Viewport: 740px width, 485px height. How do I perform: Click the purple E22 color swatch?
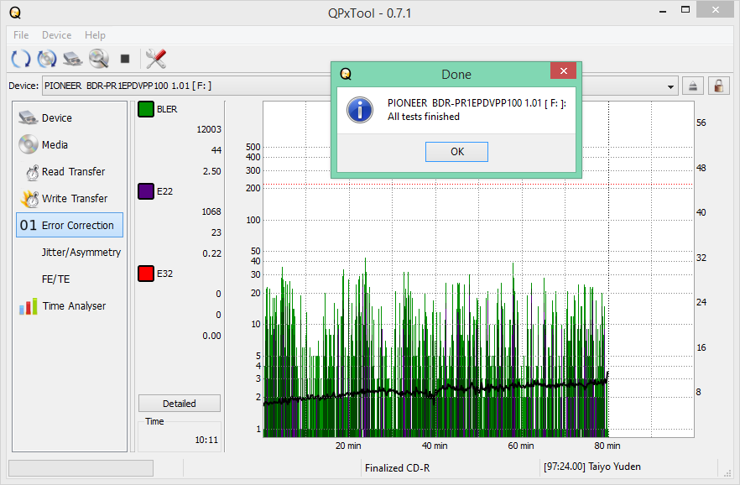click(146, 191)
